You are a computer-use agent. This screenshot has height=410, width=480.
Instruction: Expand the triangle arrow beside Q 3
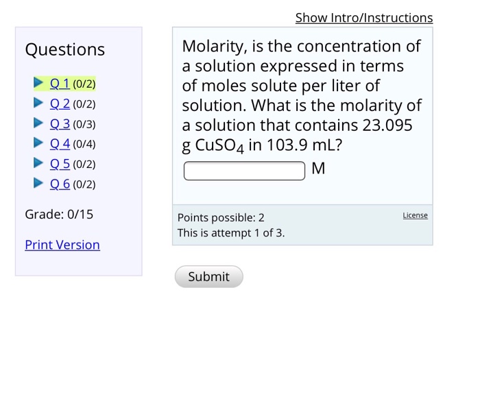(x=38, y=123)
